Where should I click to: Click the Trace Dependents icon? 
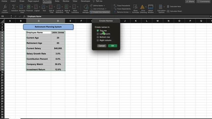(x=115, y=9)
